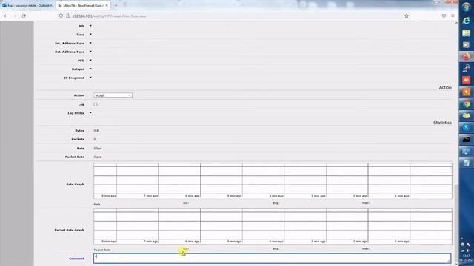Close the MikroTik New Firewall Rule tab
The image size is (474, 266).
[x=107, y=5]
